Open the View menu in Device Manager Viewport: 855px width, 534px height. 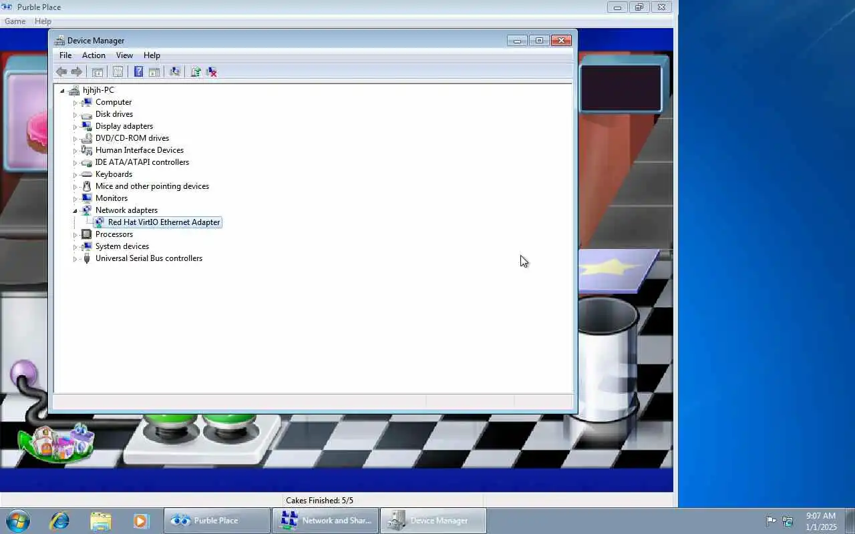click(x=124, y=55)
